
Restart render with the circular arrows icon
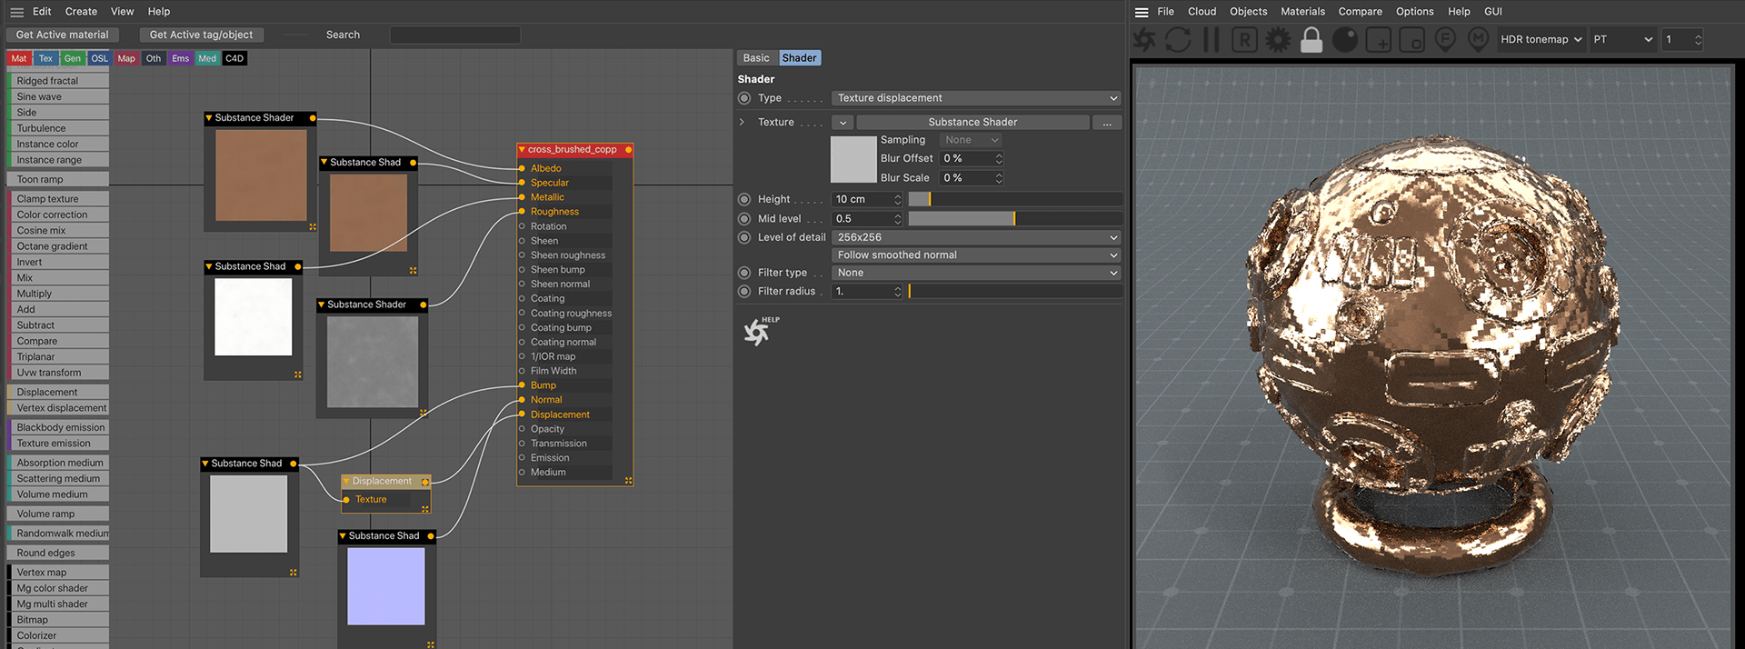(x=1178, y=40)
